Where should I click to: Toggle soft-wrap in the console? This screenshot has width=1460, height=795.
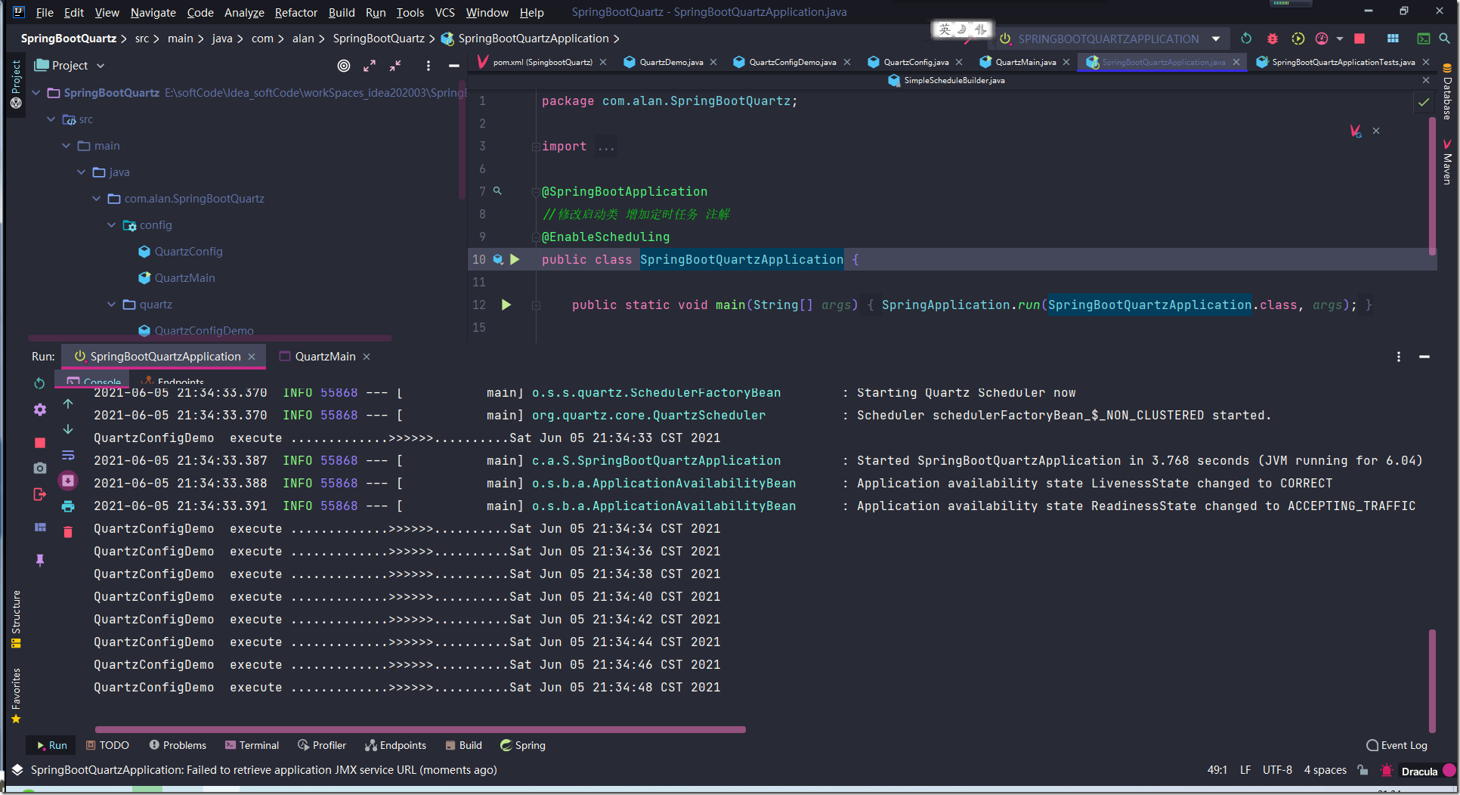(x=68, y=455)
